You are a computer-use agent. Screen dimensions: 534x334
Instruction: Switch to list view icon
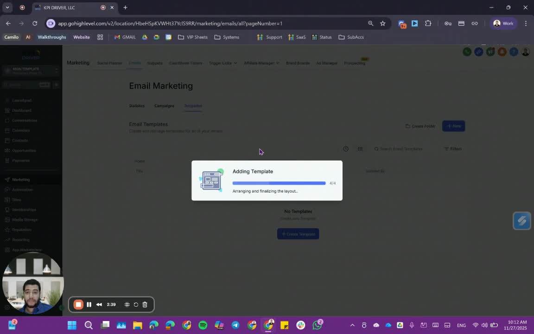coord(360,149)
